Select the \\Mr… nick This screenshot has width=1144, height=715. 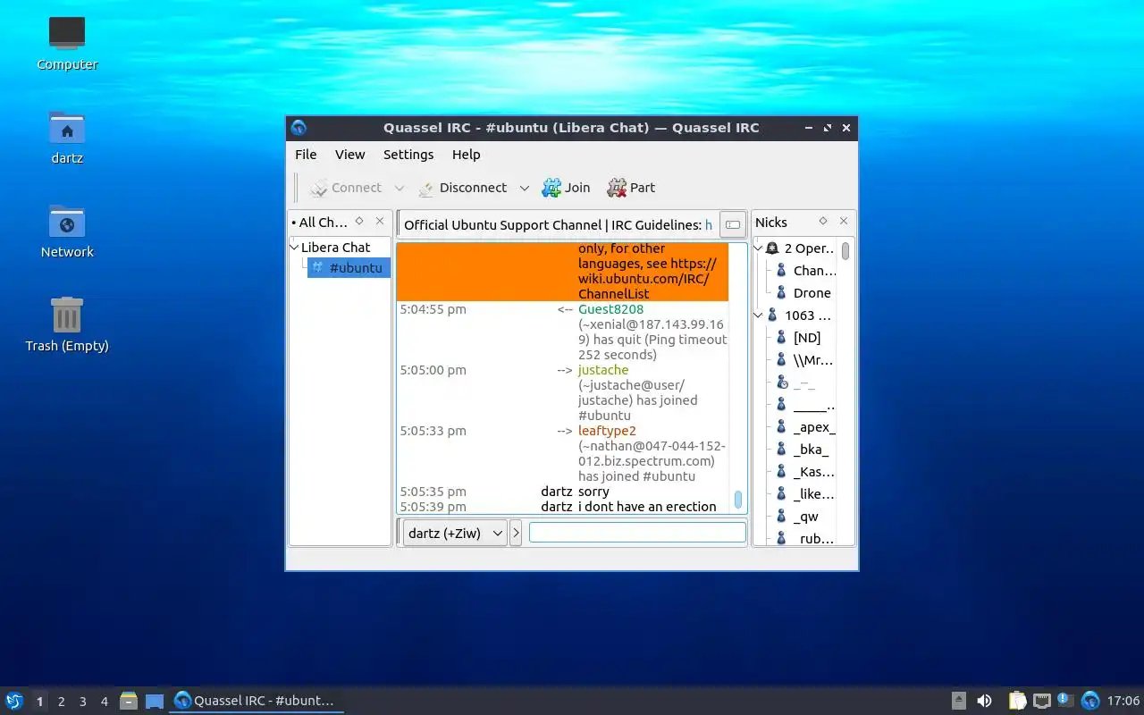pos(804,360)
